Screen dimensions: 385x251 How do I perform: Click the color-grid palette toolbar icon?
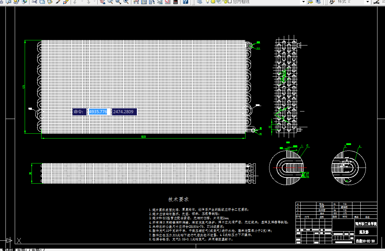point(176,2)
